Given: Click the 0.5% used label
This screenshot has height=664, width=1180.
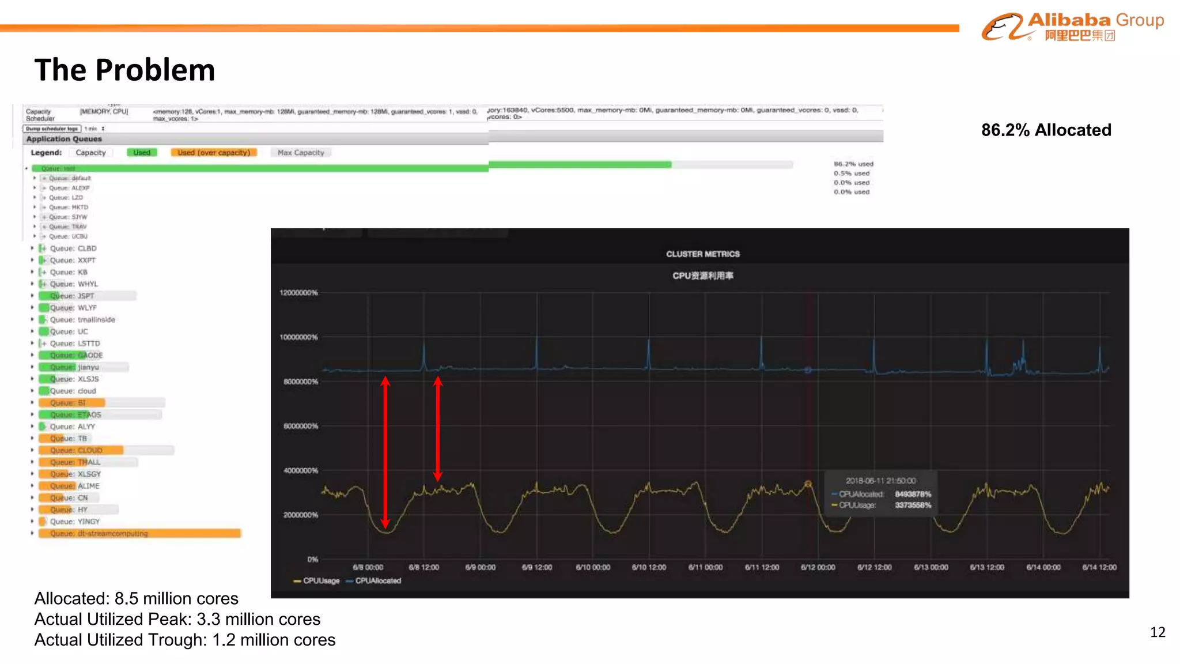Looking at the screenshot, I should pyautogui.click(x=852, y=173).
